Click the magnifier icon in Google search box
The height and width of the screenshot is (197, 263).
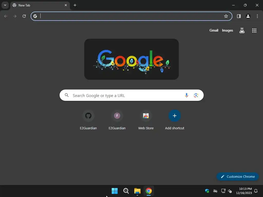tap(67, 95)
